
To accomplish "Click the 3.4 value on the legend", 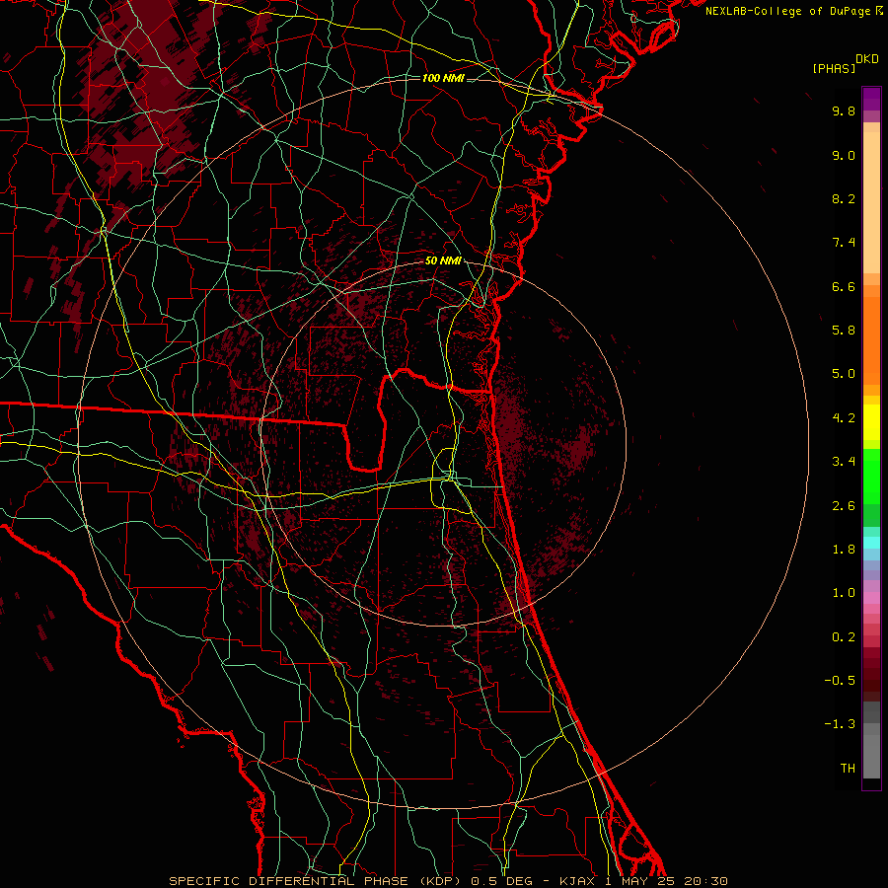I will 844,462.
